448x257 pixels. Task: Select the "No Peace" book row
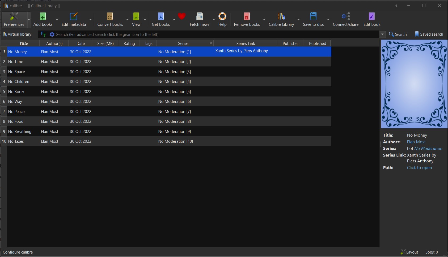[x=169, y=112]
